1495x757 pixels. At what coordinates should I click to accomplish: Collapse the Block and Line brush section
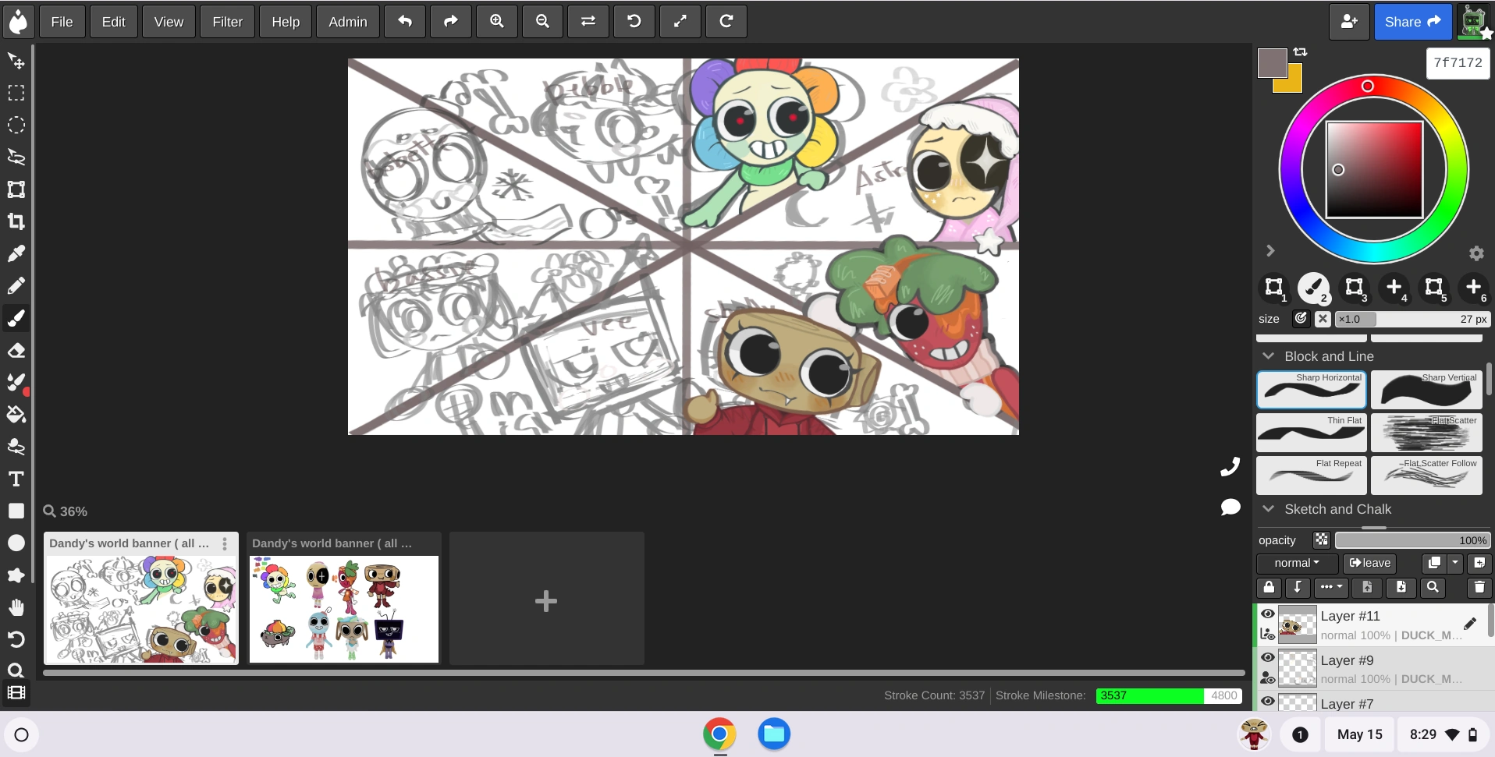[1268, 356]
